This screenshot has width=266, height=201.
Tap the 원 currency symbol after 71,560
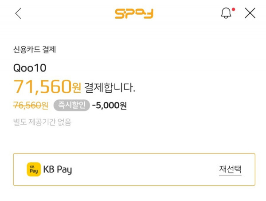[x=77, y=88]
